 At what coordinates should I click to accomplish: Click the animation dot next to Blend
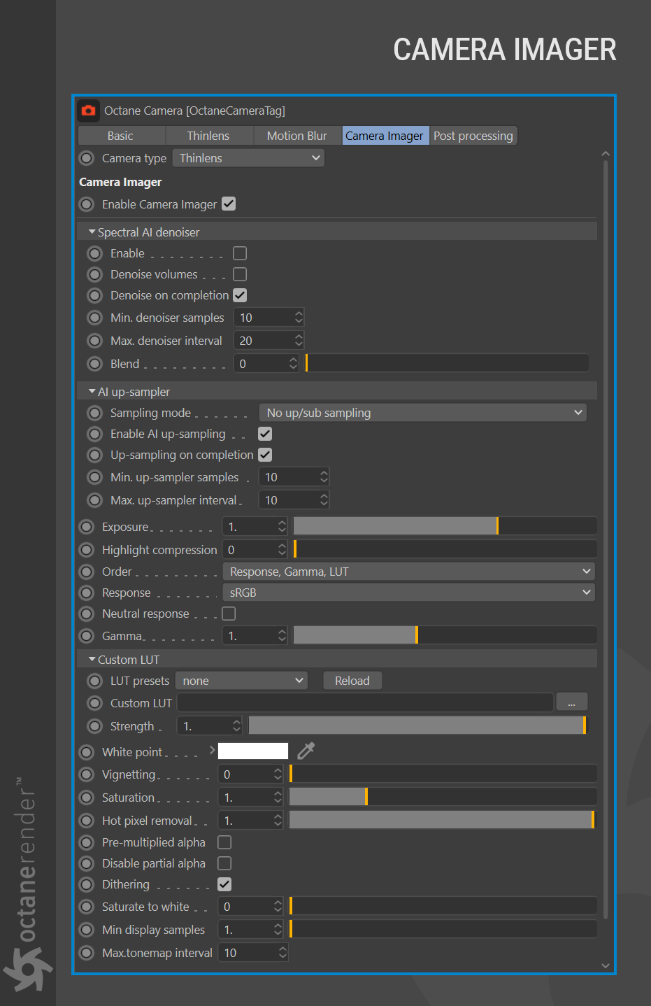pos(95,364)
